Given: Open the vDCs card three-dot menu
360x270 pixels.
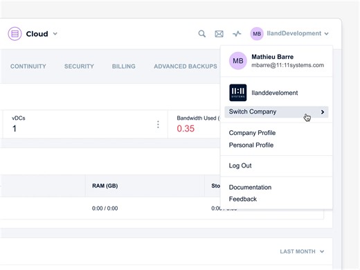Looking at the screenshot, I should [158, 125].
